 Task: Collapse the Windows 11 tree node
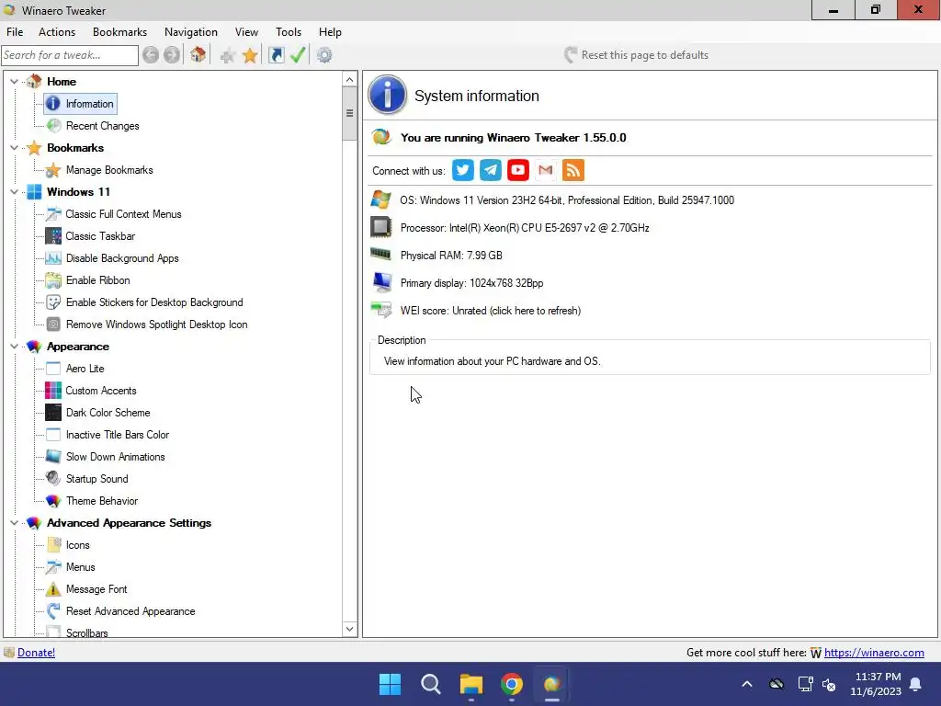point(15,192)
